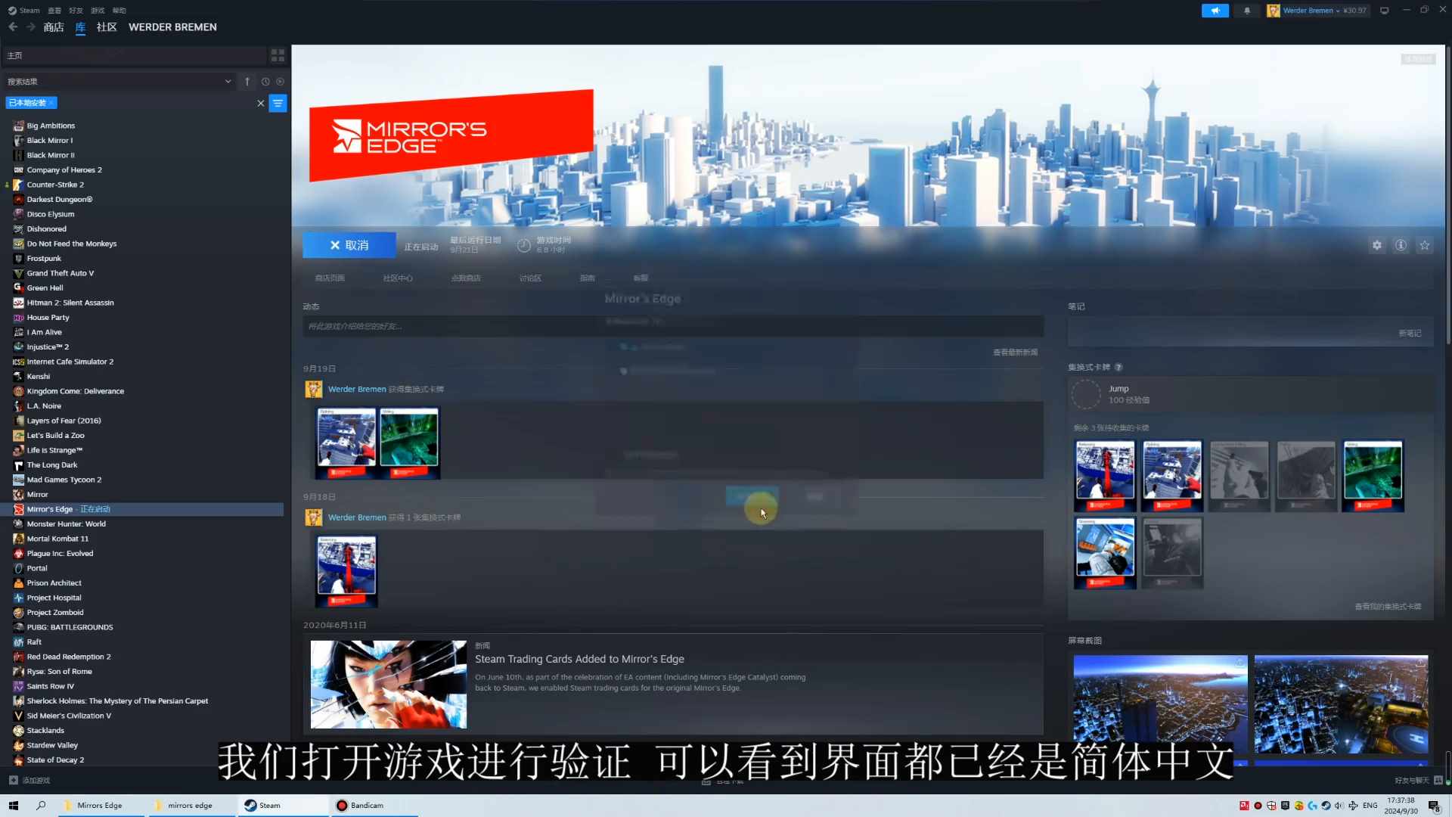
Task: Click the trading cards help question icon
Action: coord(1118,368)
